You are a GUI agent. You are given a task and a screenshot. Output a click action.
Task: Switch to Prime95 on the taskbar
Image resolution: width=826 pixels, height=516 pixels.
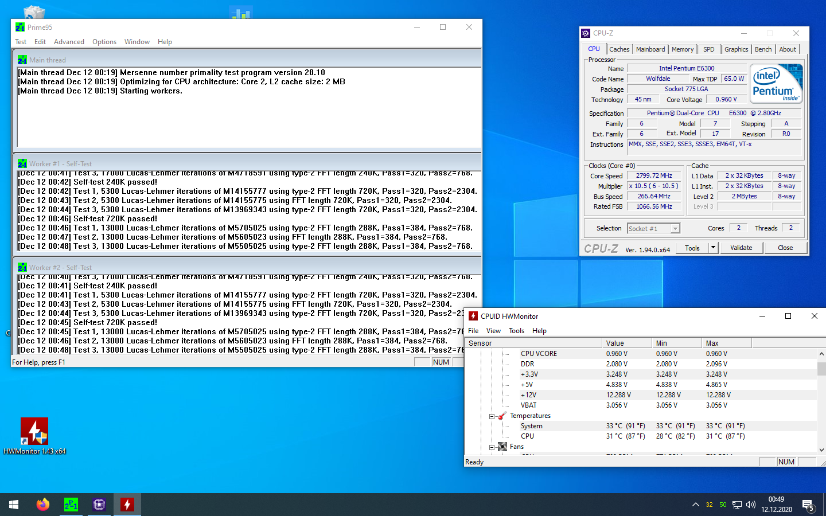pyautogui.click(x=71, y=505)
